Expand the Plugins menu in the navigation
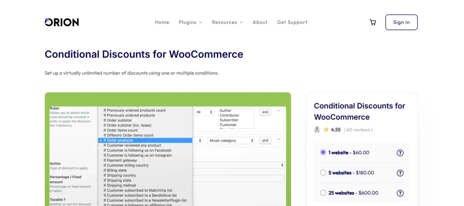 coord(190,22)
